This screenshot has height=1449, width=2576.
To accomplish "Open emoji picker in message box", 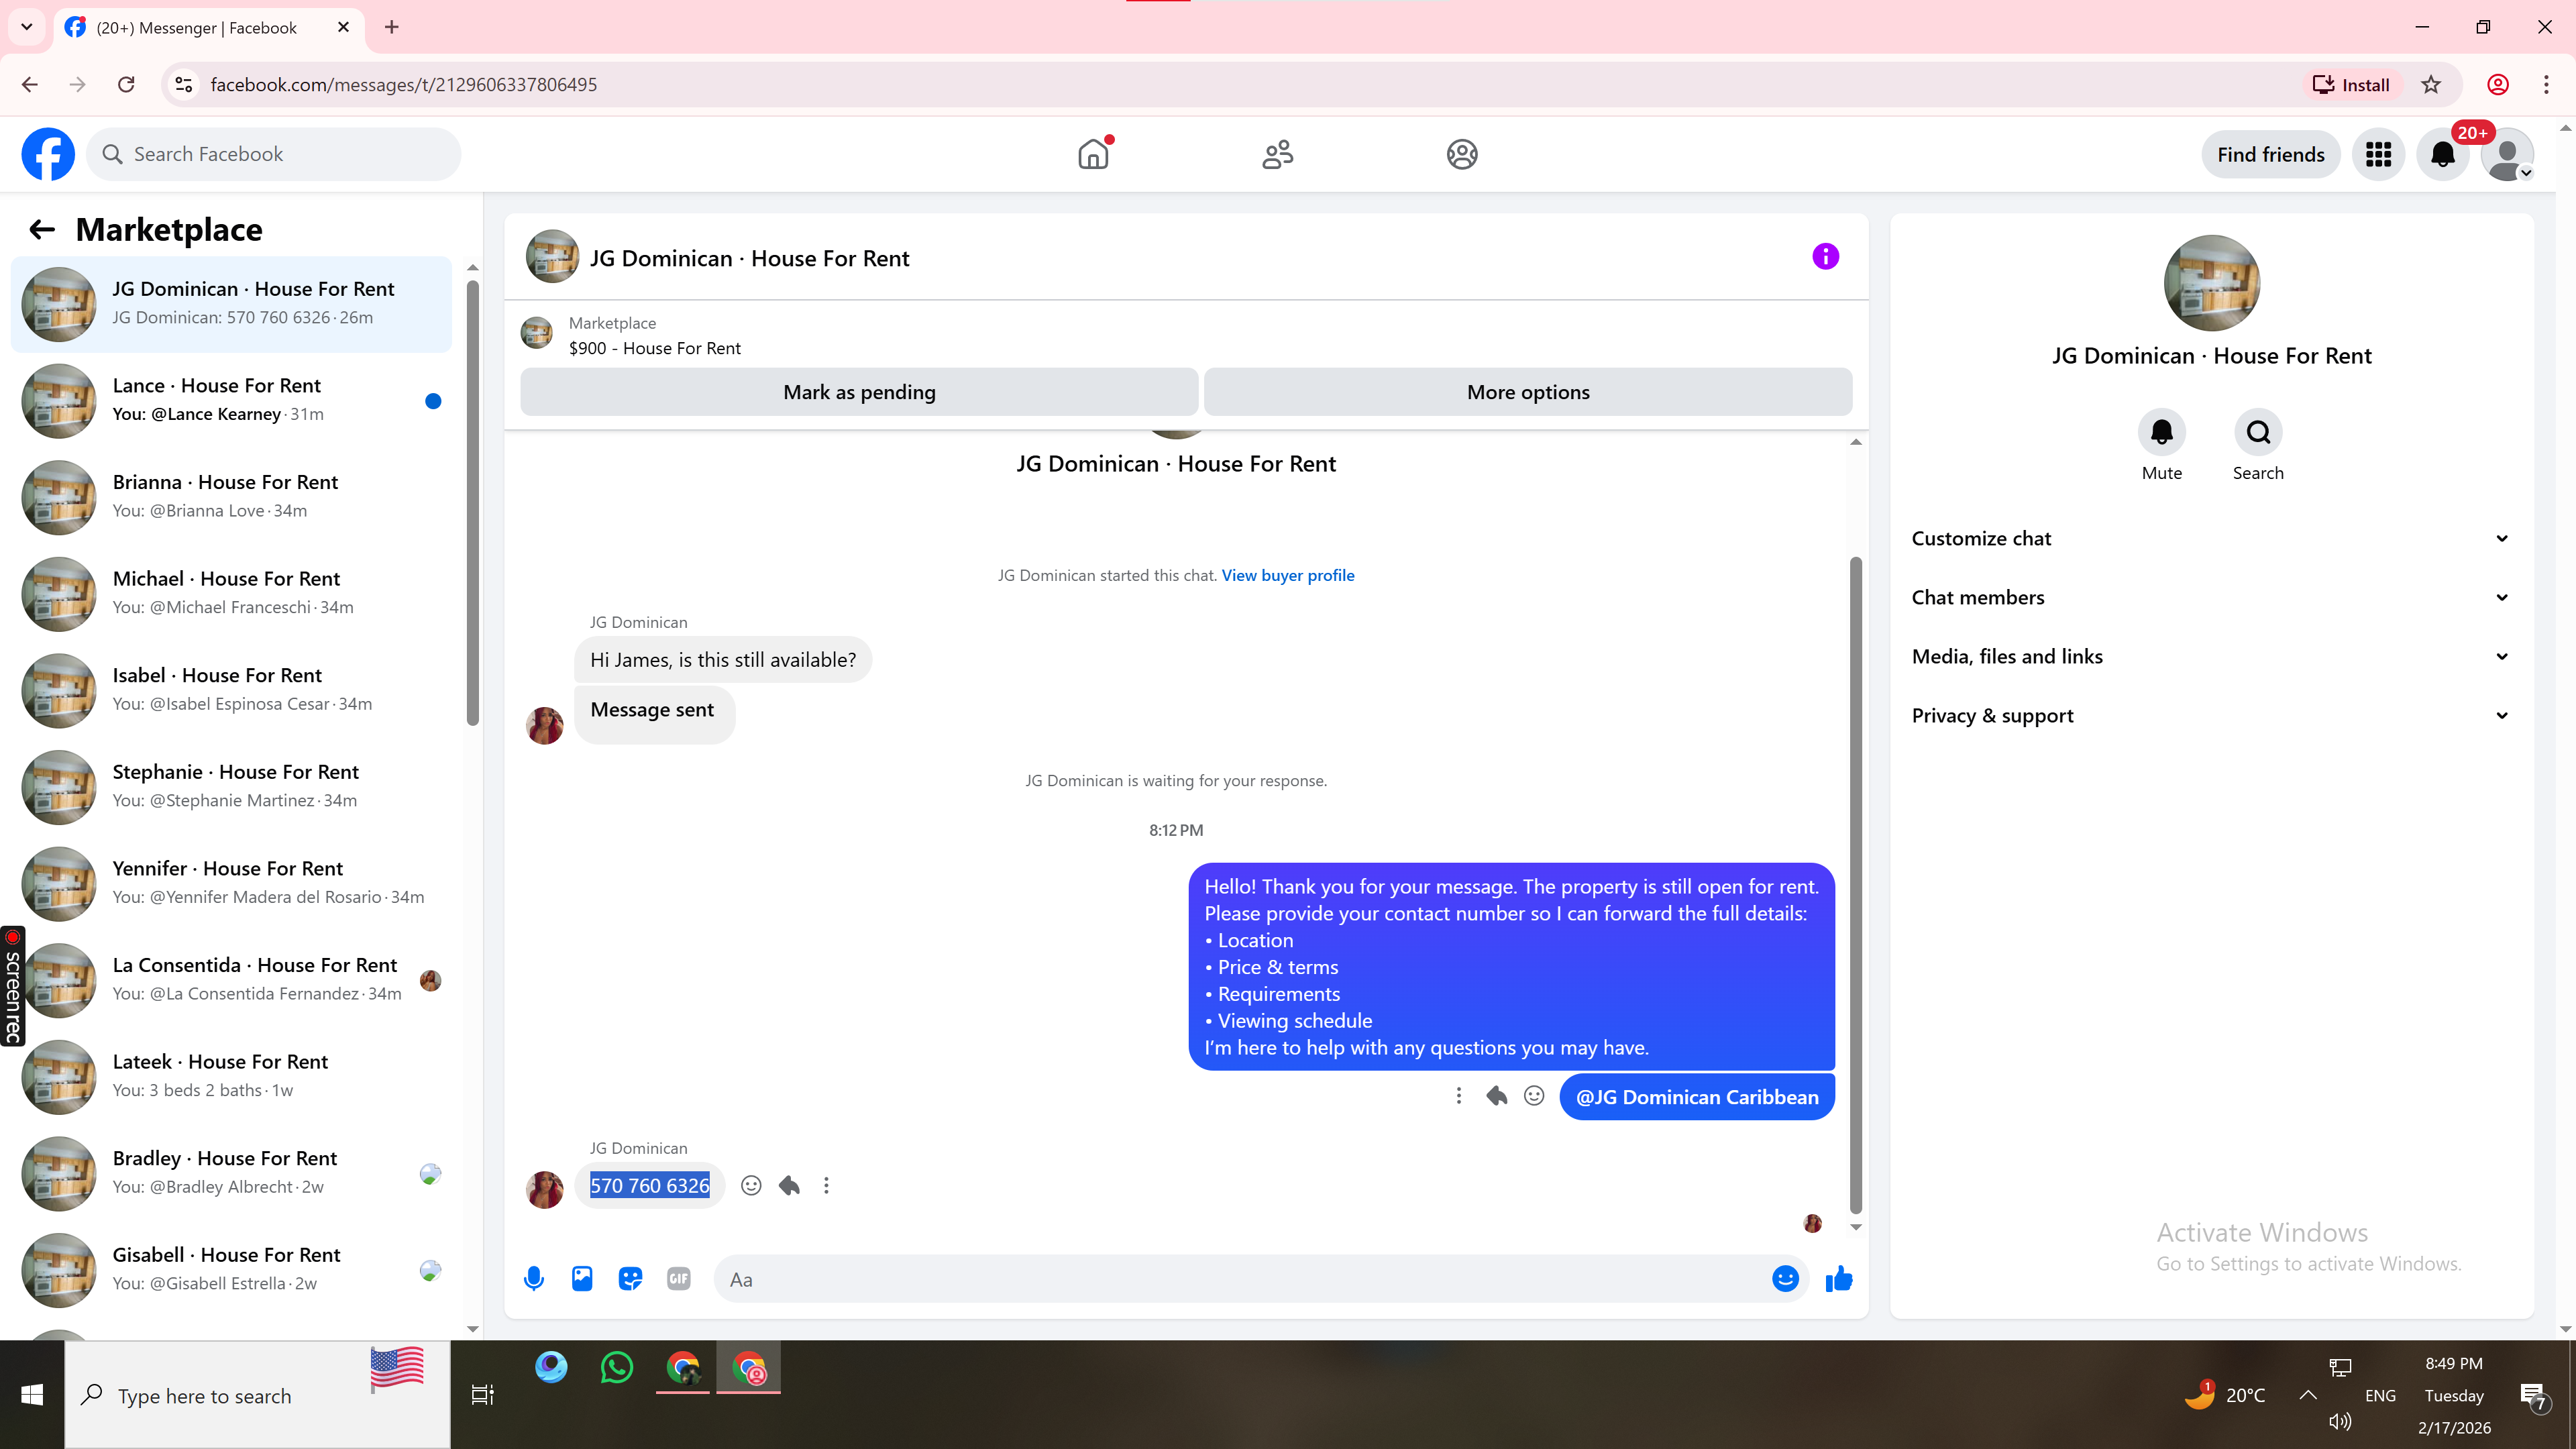I will (1785, 1279).
